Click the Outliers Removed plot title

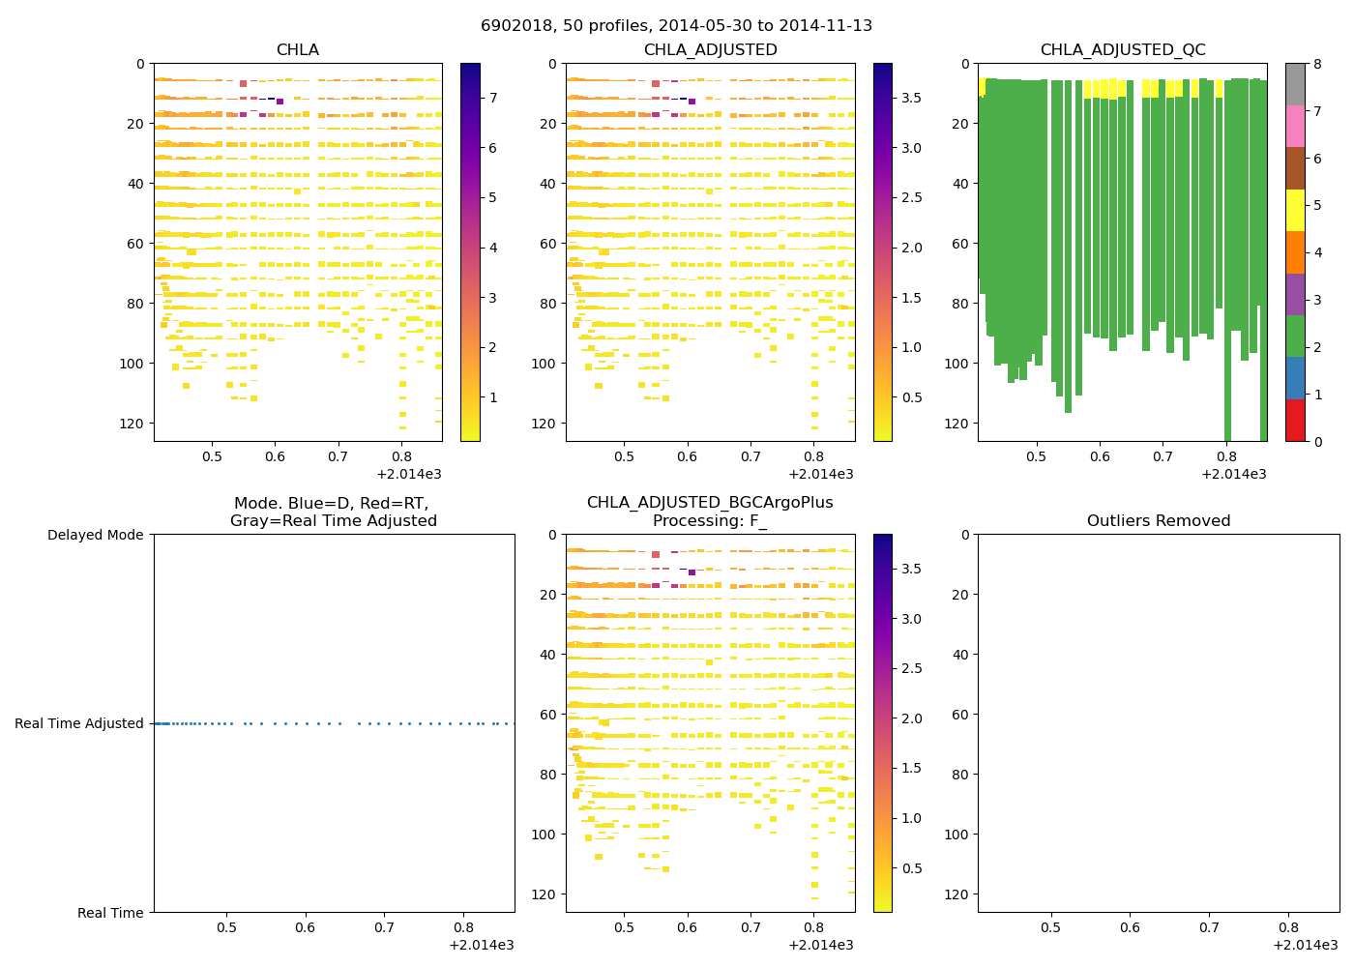tap(1158, 521)
